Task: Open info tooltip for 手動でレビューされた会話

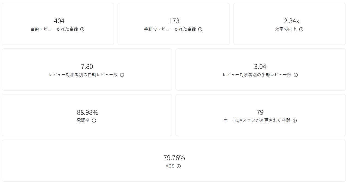Action: point(200,29)
